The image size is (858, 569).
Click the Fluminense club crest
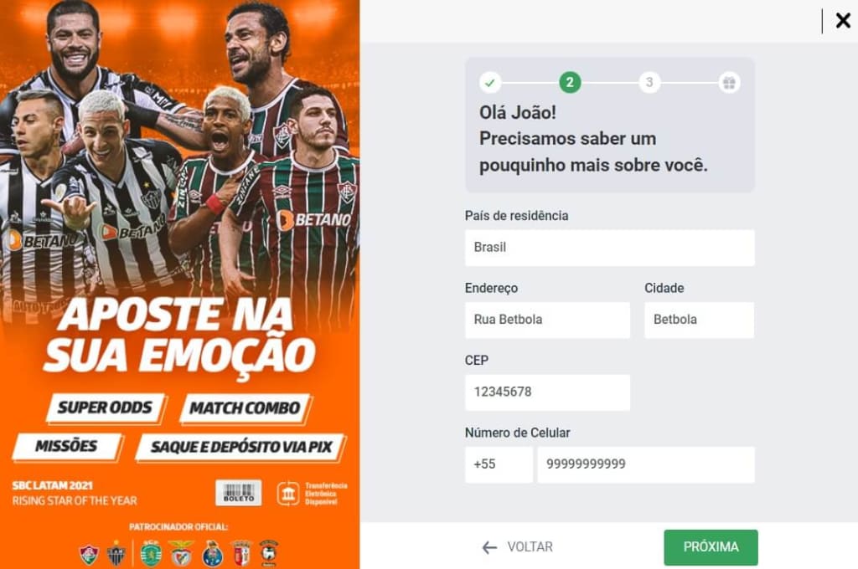(x=89, y=554)
